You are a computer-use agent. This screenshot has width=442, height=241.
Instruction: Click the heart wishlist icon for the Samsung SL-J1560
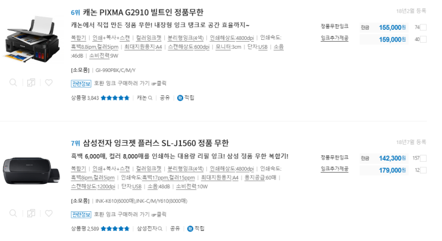[x=48, y=213]
